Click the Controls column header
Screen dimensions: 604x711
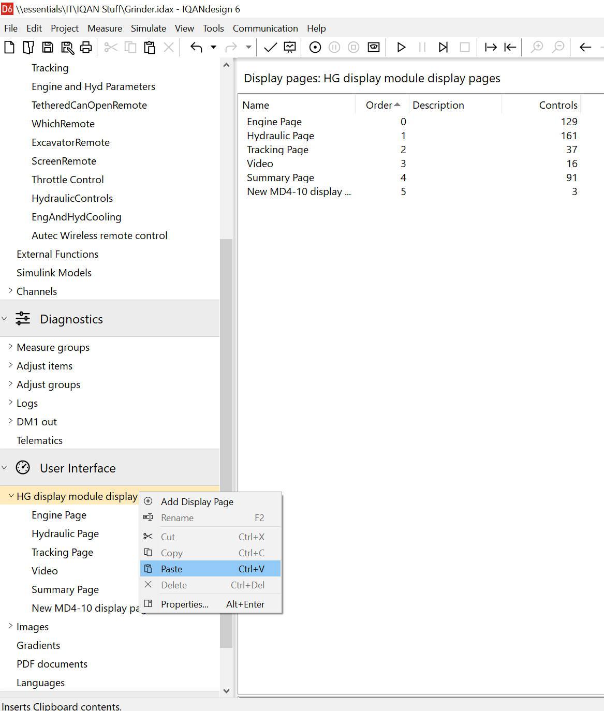tap(541, 105)
